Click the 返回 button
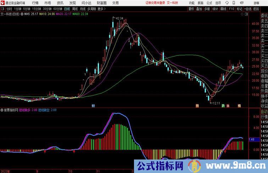This screenshot has width=268, height=173. point(256,9)
